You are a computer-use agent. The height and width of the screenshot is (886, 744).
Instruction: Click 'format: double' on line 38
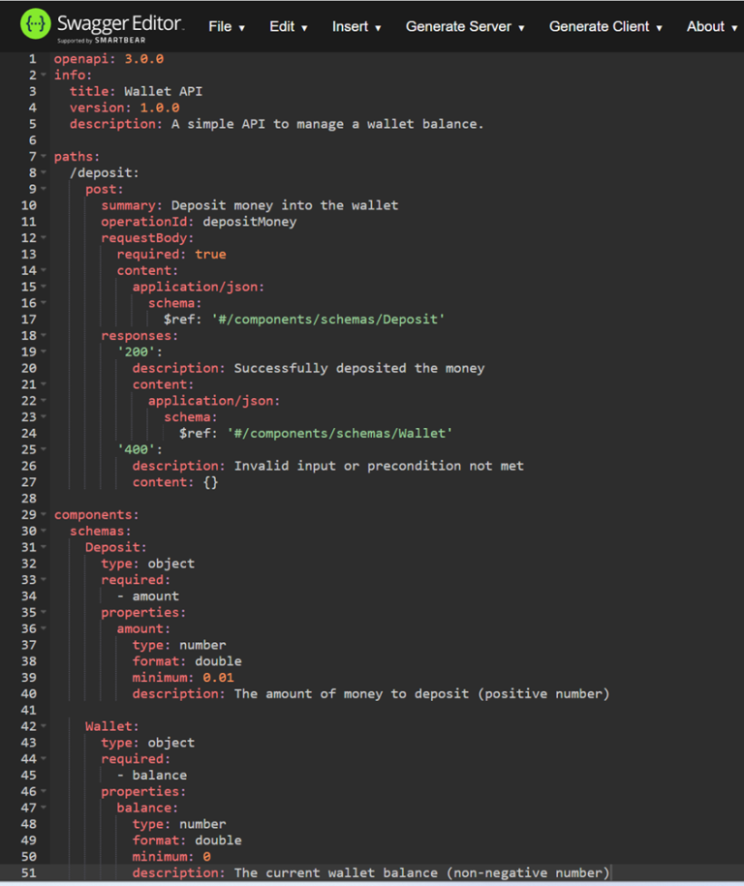pos(187,661)
